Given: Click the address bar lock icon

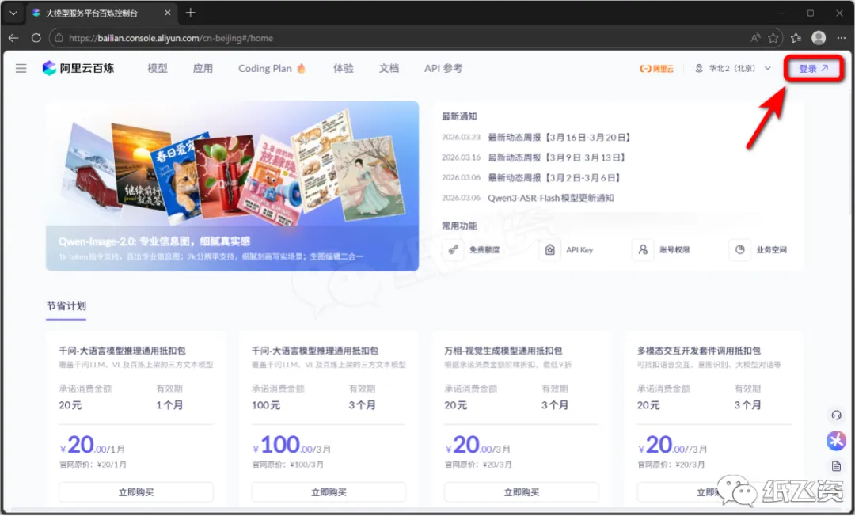Looking at the screenshot, I should click(59, 38).
